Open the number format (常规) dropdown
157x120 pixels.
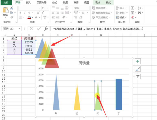pyautogui.click(x=88, y=8)
